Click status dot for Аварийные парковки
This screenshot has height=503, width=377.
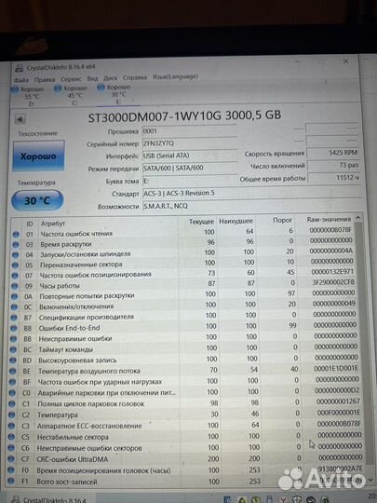click(x=12, y=393)
